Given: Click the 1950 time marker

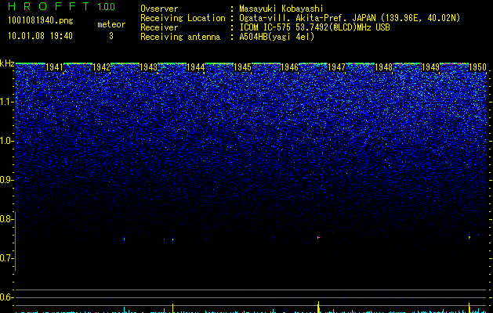Looking at the screenshot, I should [478, 67].
